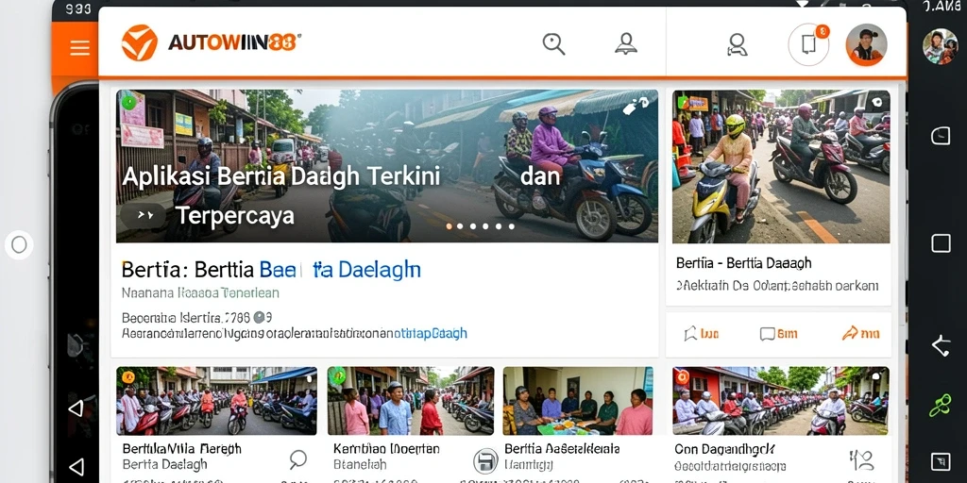Open the 'Bertia Daelagh' subtitle under first card
The width and height of the screenshot is (967, 483).
[x=164, y=464]
